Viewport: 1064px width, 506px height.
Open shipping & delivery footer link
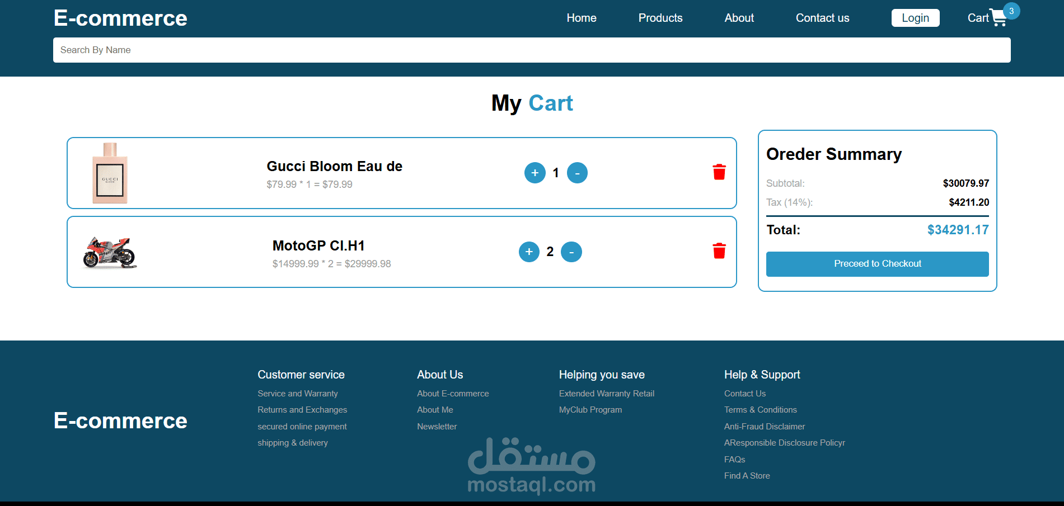pos(293,443)
